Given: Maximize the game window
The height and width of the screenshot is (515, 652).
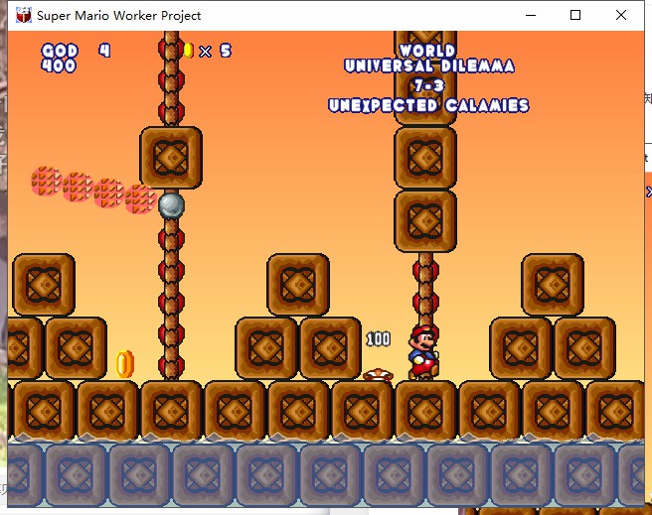Looking at the screenshot, I should pyautogui.click(x=575, y=15).
